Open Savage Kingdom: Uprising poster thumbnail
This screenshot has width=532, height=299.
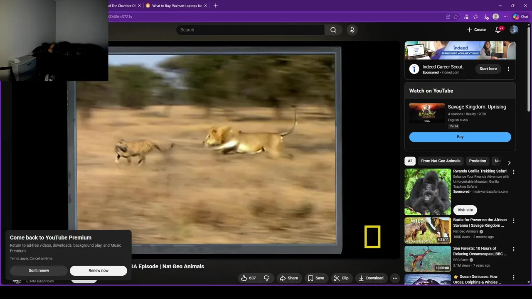pos(427,113)
